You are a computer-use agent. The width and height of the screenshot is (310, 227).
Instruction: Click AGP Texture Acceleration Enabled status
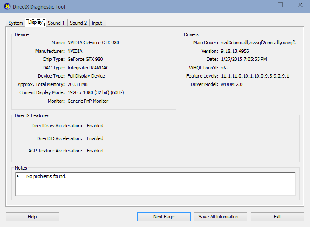pos(95,151)
